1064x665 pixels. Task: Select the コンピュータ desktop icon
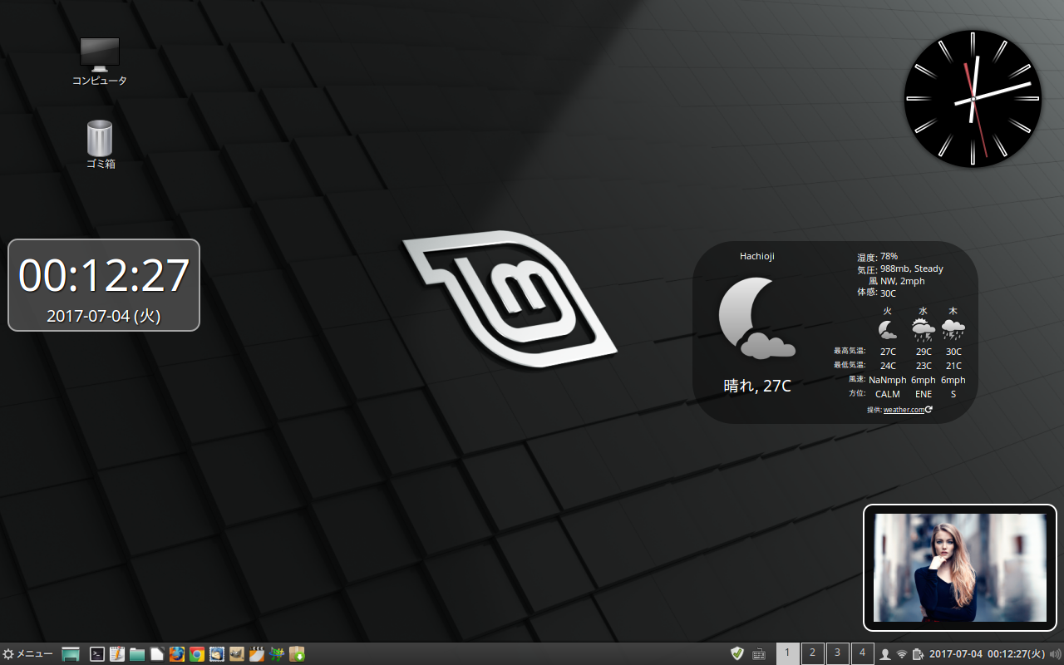click(100, 62)
